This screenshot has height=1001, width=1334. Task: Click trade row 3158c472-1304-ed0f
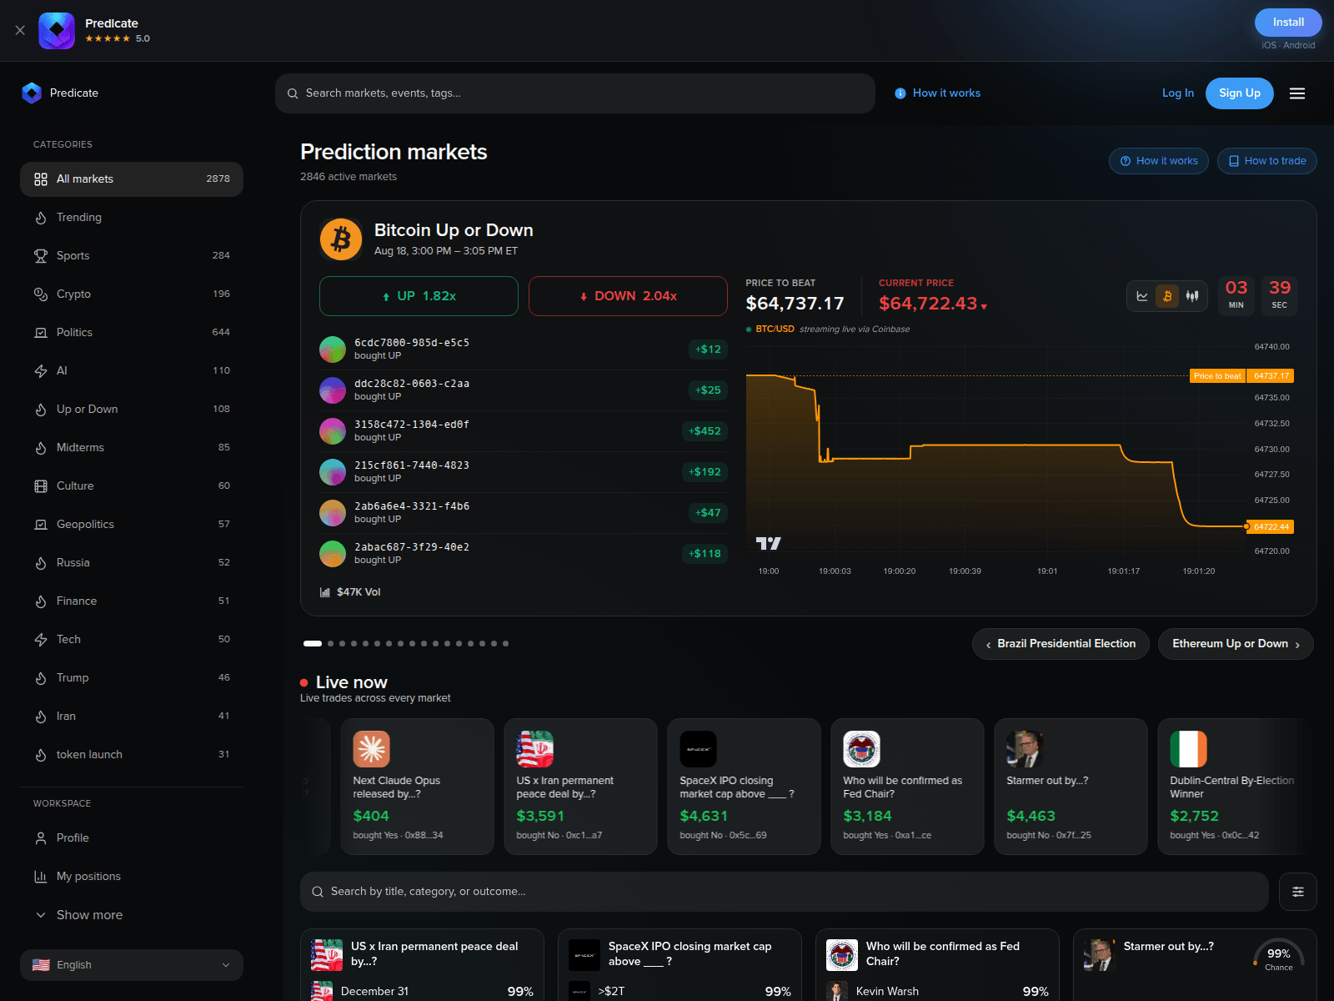point(524,431)
